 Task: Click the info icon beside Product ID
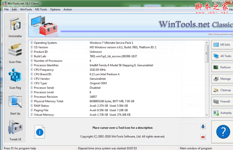(32, 52)
